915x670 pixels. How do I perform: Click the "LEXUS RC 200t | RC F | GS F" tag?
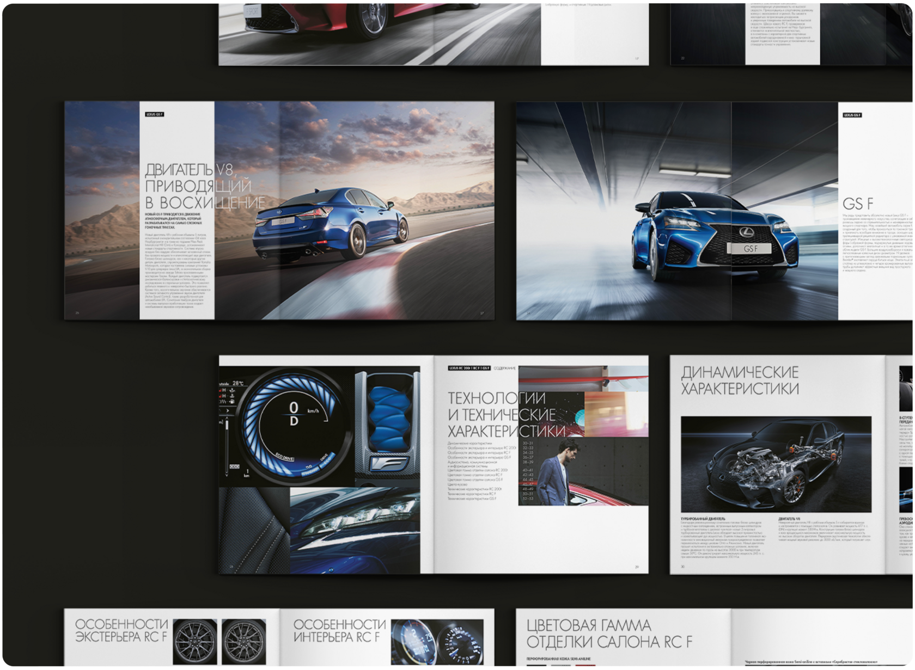point(469,368)
